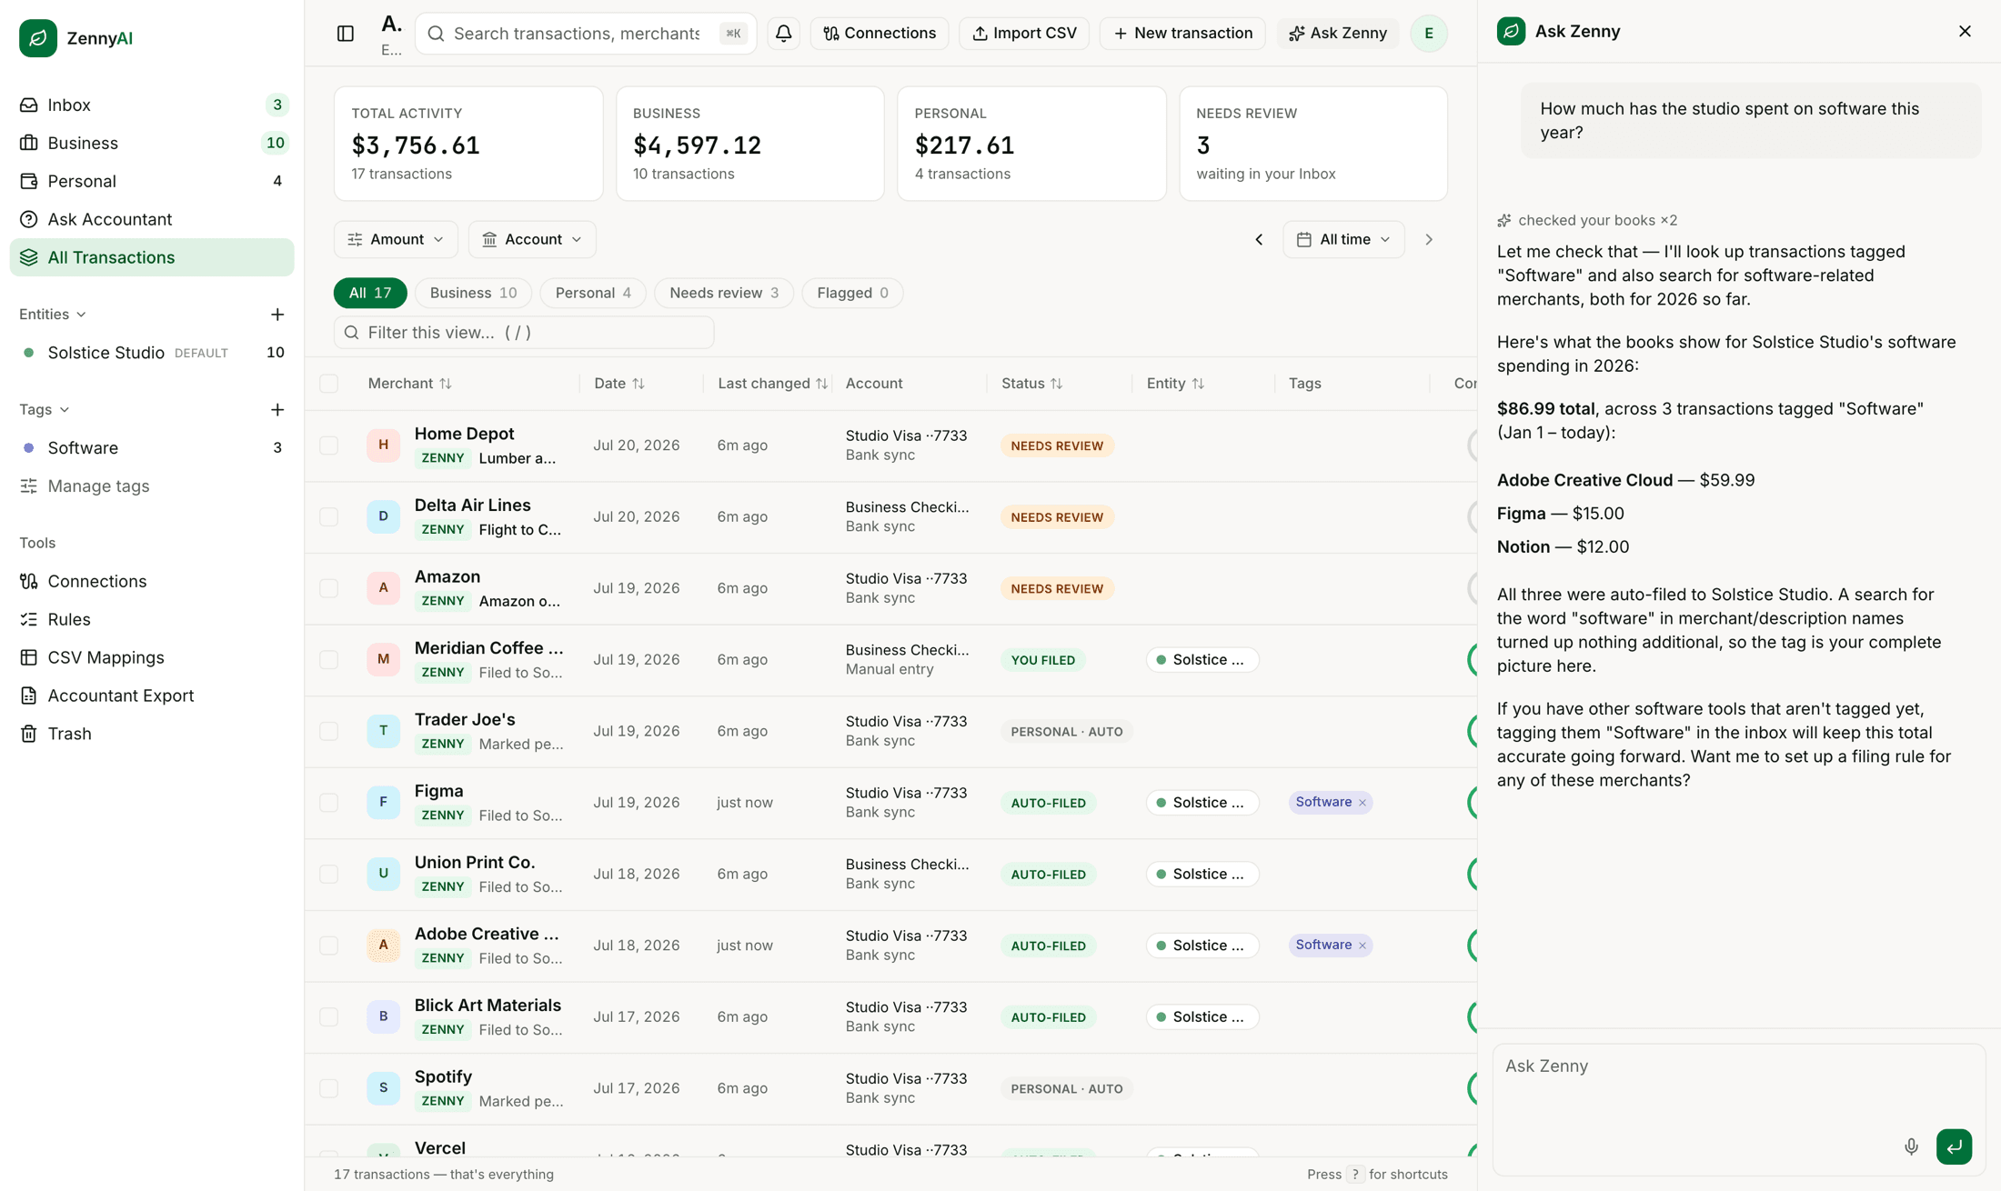This screenshot has height=1191, width=2001.
Task: Show the Needs review 3 tab
Action: coord(724,293)
